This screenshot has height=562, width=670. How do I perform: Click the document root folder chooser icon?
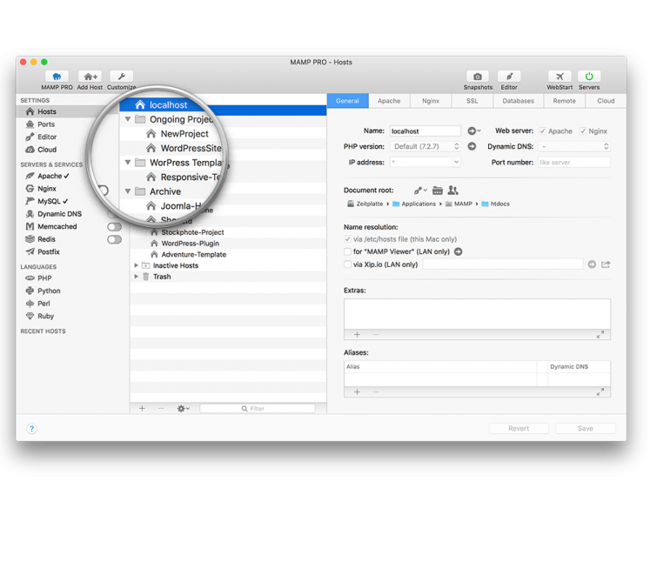(x=438, y=191)
